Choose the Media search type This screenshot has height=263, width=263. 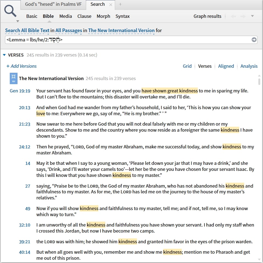[x=65, y=16]
